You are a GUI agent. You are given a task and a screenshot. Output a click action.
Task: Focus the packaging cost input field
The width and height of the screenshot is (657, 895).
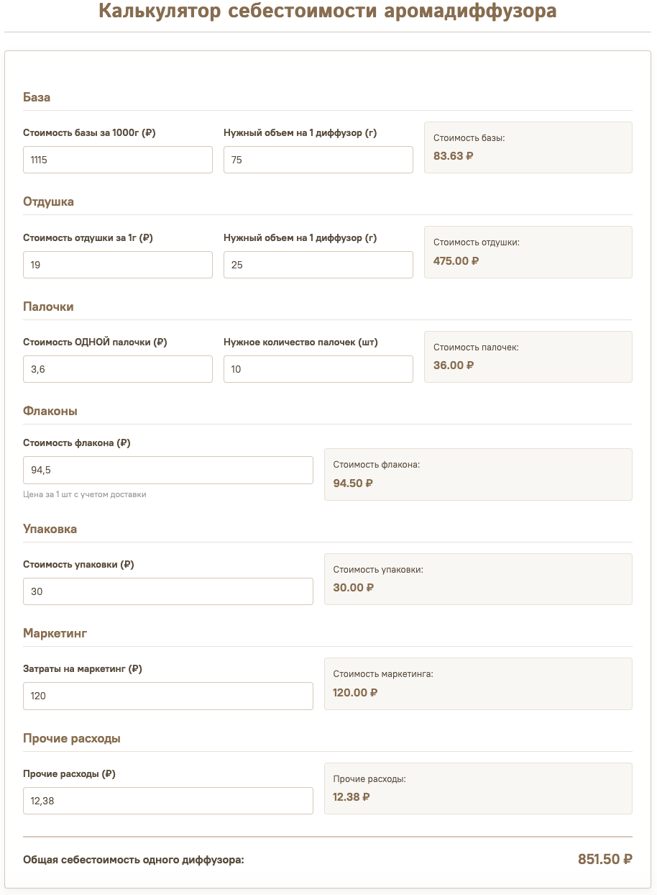168,591
